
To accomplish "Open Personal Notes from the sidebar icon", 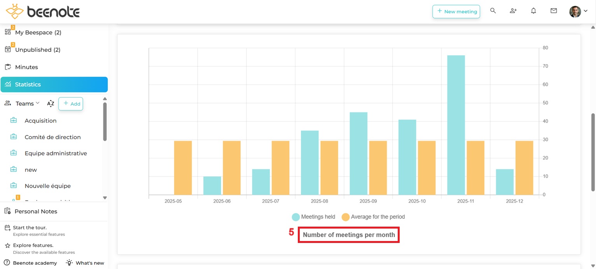I will coord(7,211).
